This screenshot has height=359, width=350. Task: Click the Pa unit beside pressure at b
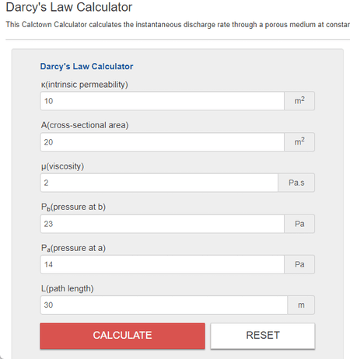[x=299, y=224]
